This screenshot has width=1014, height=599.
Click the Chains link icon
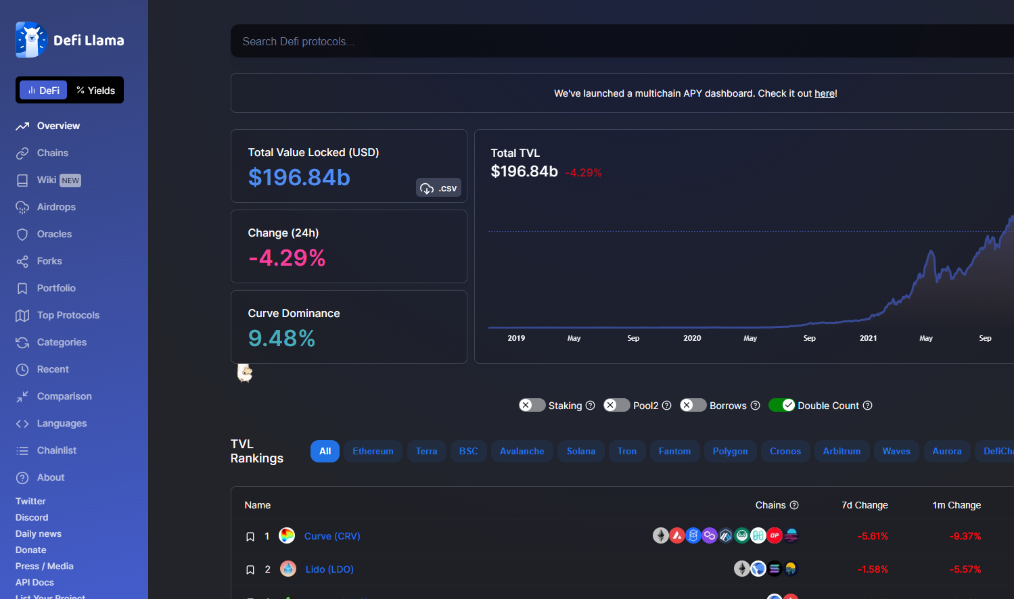(22, 153)
